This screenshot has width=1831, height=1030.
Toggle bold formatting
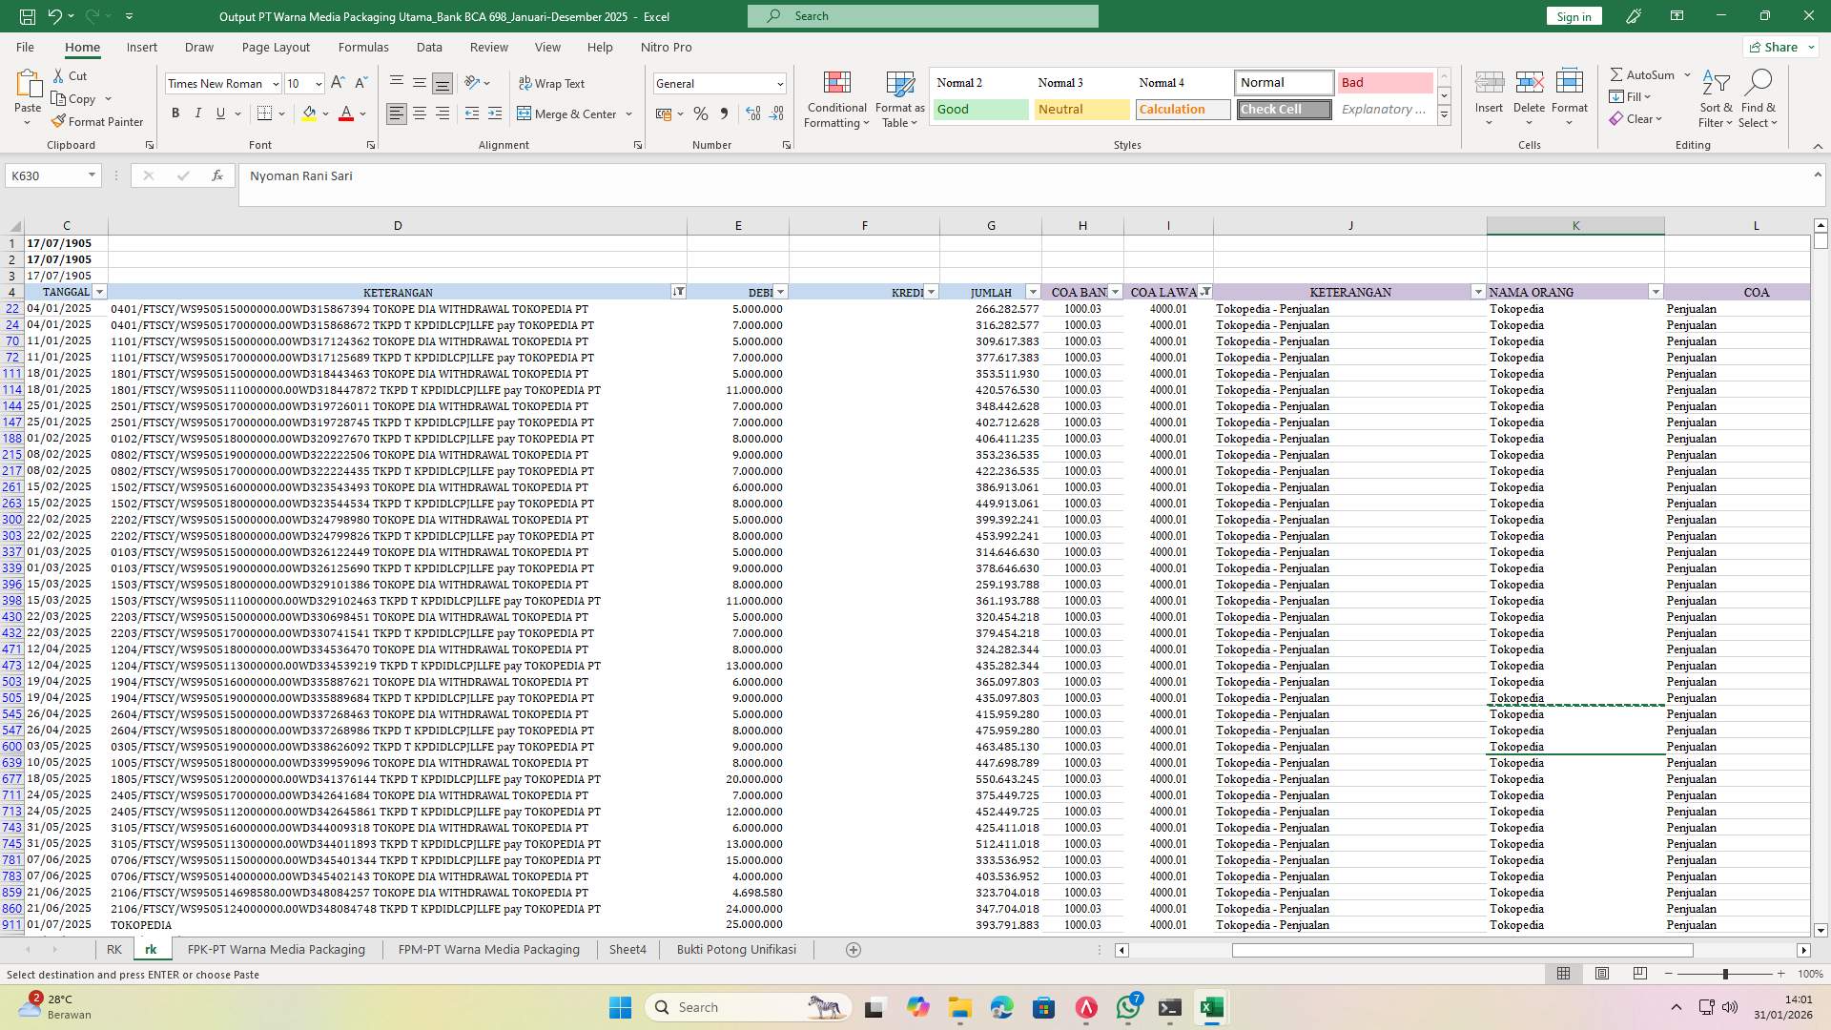175,113
